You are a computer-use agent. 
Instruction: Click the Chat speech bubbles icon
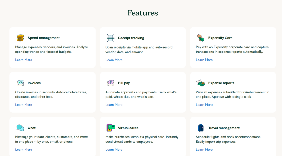click(20, 128)
